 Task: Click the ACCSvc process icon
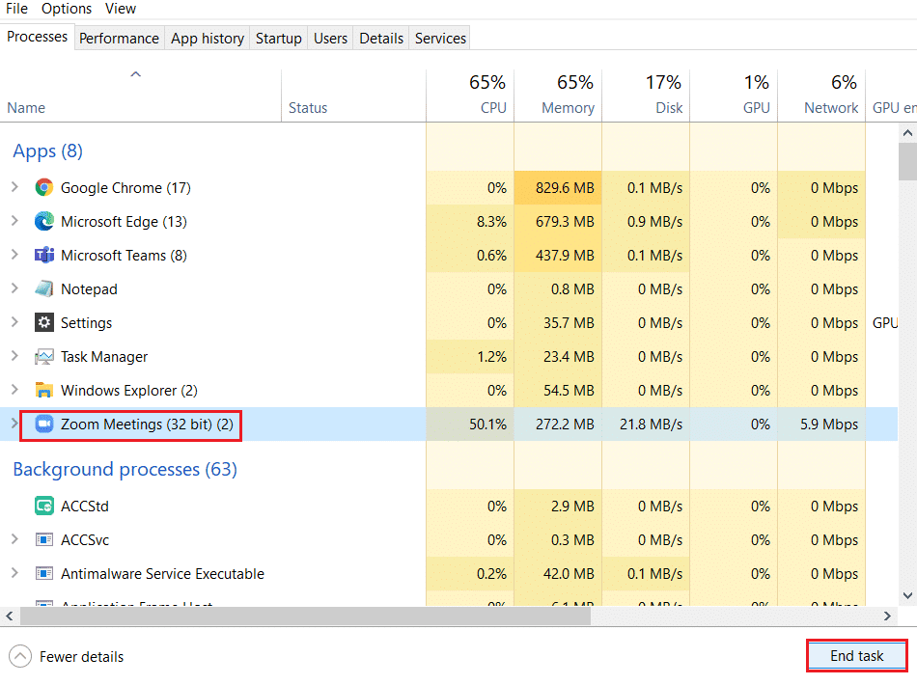44,539
